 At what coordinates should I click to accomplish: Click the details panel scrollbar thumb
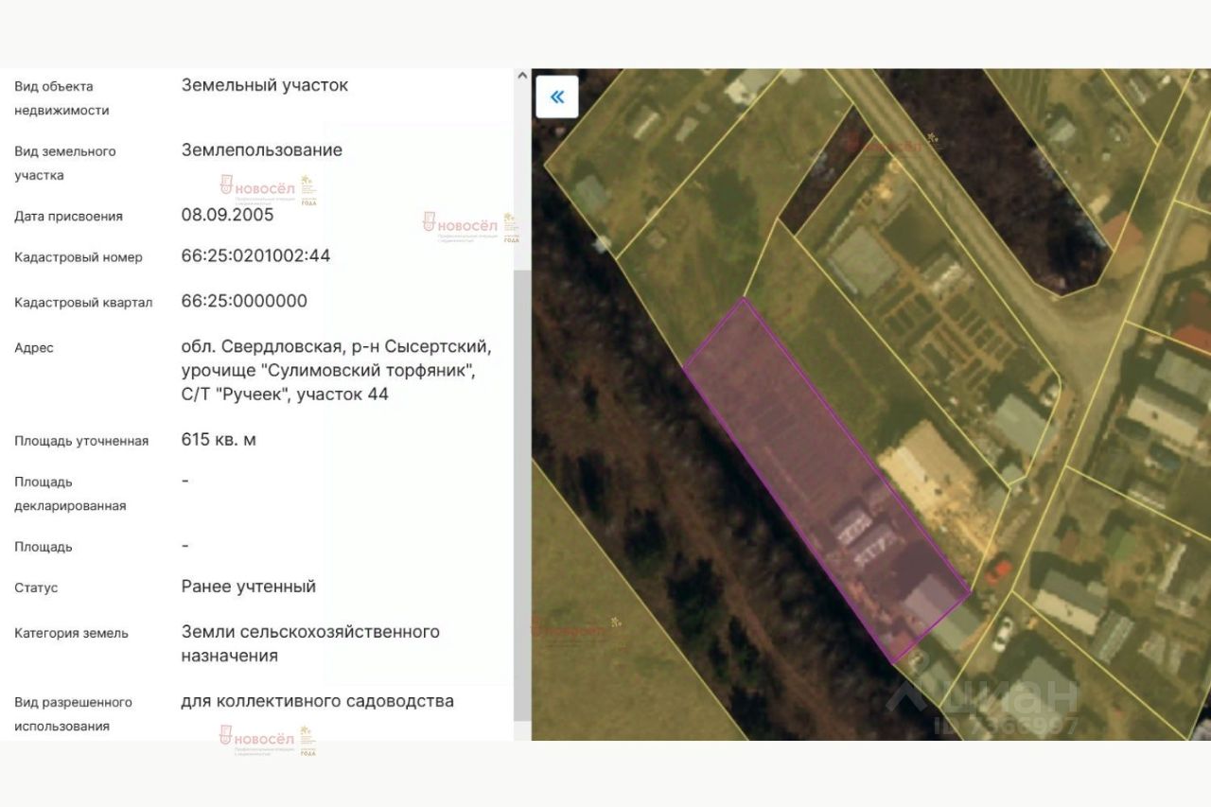[x=522, y=494]
